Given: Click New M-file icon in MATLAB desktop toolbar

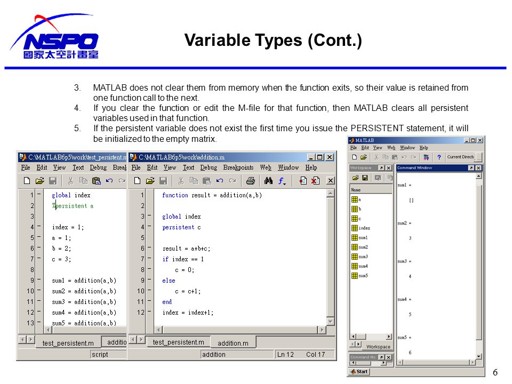Looking at the screenshot, I should 354,157.
